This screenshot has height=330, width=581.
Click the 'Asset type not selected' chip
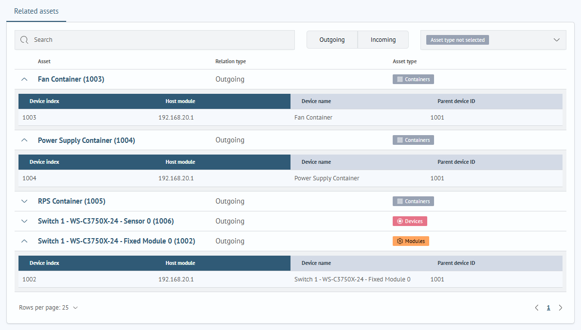[x=457, y=40]
